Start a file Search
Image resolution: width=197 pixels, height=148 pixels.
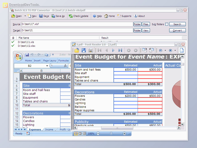(177, 24)
